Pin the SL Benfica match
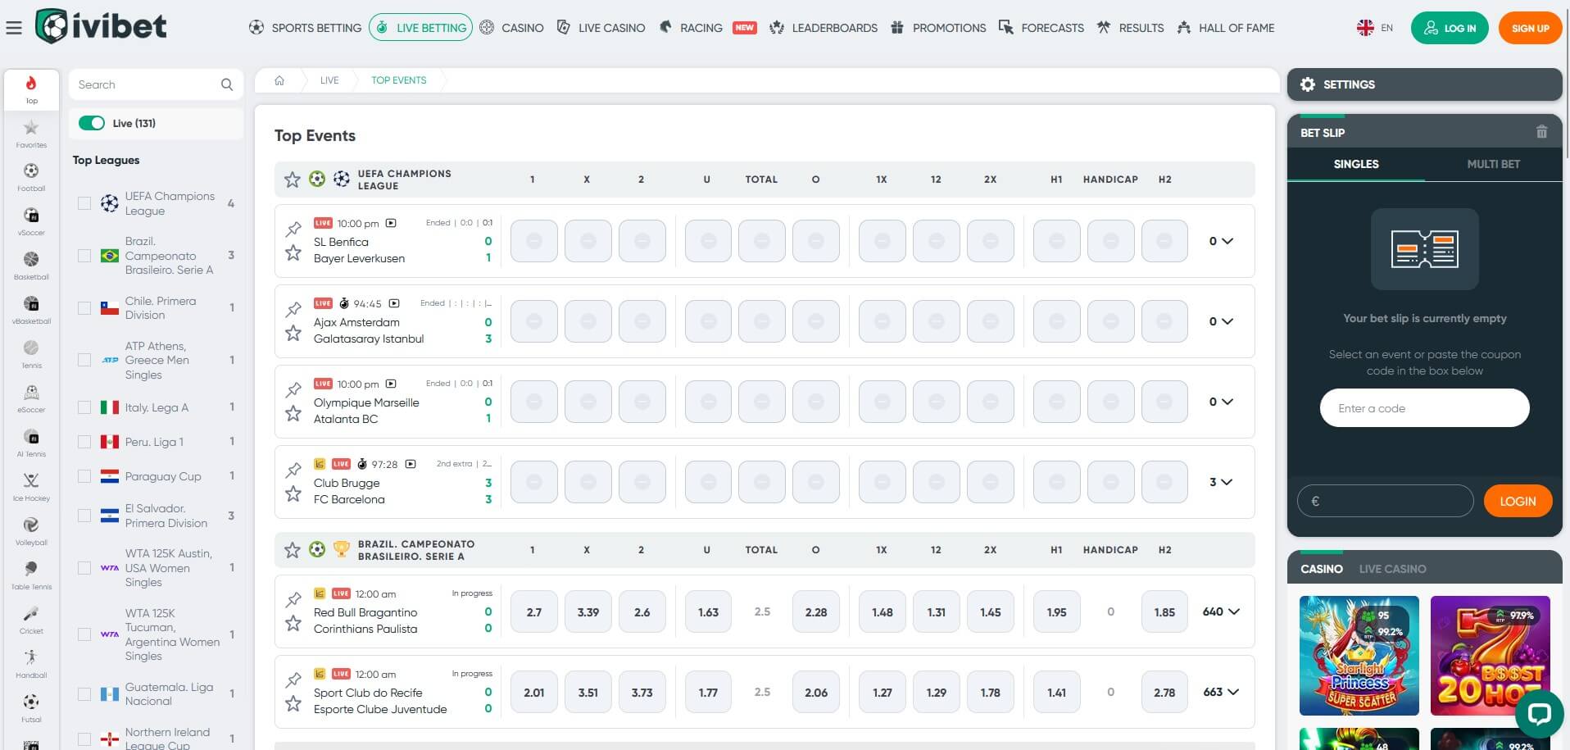Screen dimensions: 1570x750 tap(293, 230)
